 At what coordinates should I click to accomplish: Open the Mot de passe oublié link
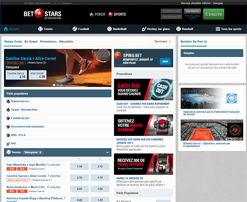click(x=192, y=17)
